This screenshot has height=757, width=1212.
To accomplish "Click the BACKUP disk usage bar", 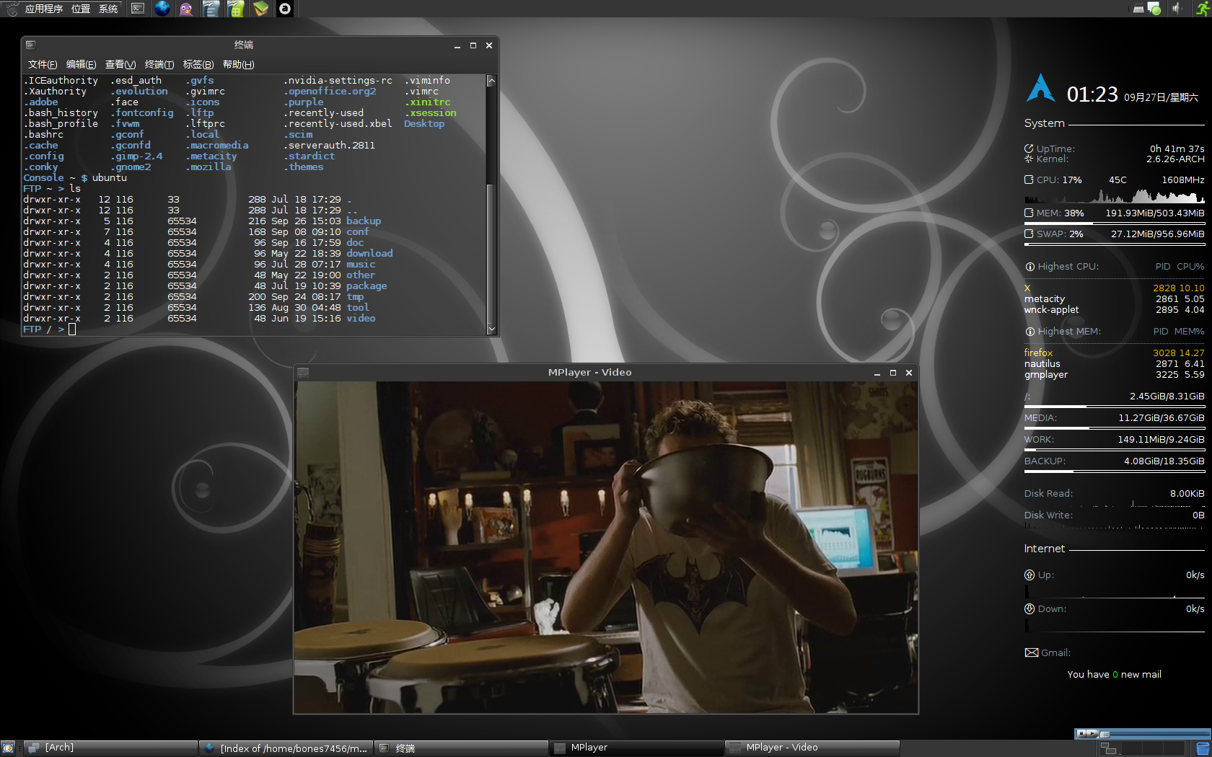I will (1114, 471).
